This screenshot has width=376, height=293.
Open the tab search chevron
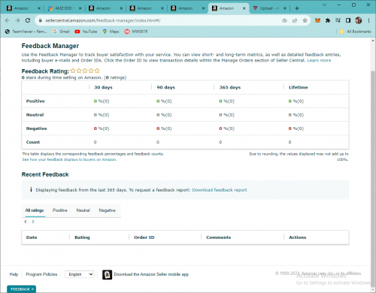[324, 5]
